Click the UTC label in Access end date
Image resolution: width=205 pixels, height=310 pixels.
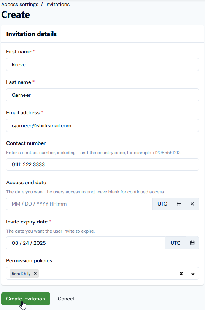[x=162, y=204]
